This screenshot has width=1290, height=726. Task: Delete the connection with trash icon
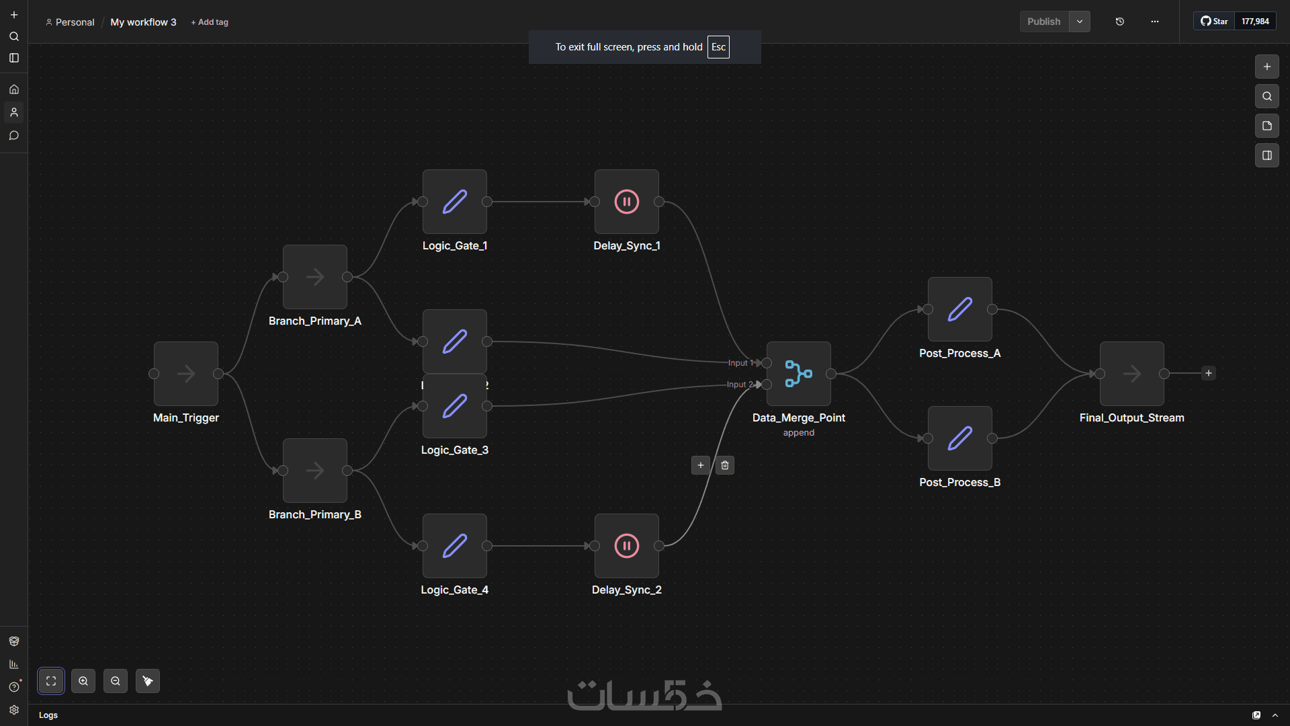click(x=725, y=465)
